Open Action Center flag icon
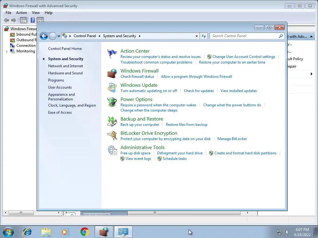Image resolution: width=318 pixels, height=238 pixels. point(112,54)
